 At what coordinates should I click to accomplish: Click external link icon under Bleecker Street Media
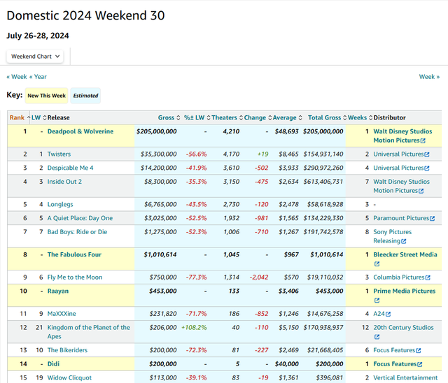tap(377, 264)
